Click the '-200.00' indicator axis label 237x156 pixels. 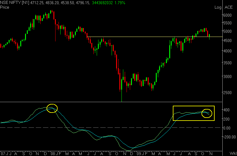(229, 137)
